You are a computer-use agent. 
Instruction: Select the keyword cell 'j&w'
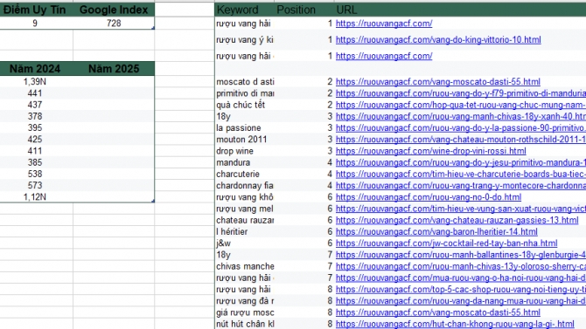pyautogui.click(x=245, y=243)
